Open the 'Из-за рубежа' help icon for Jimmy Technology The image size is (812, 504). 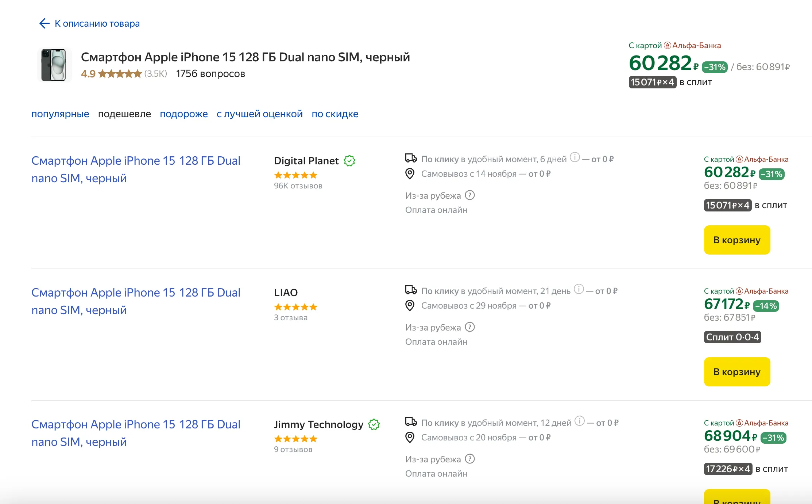470,459
